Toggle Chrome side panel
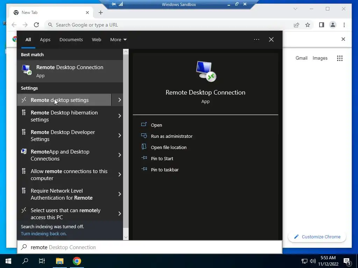358x268 pixels. point(322,25)
